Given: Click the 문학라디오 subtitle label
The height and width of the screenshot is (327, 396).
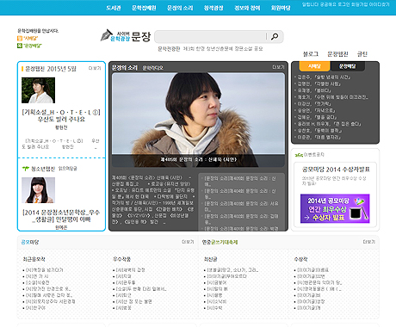Looking at the screenshot, I should (152, 68).
